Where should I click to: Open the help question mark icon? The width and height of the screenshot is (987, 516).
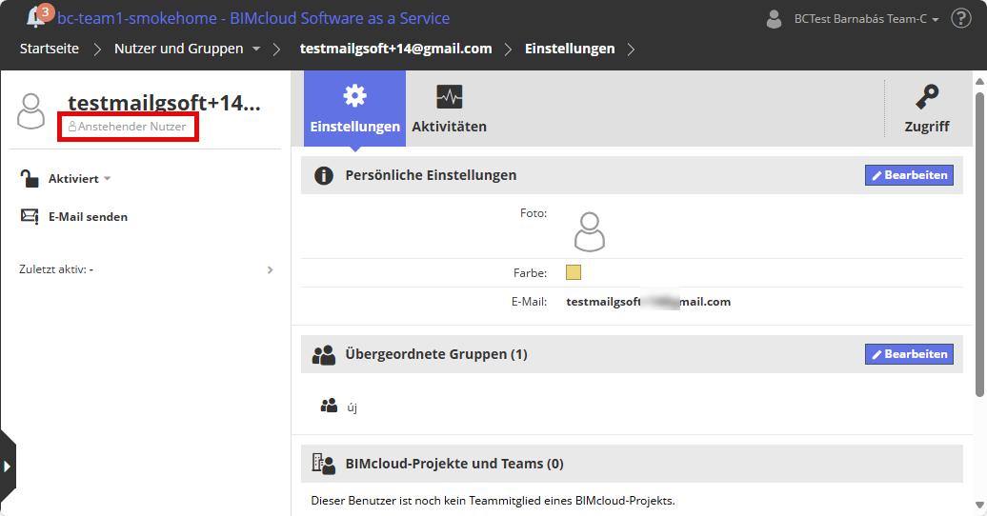961,18
